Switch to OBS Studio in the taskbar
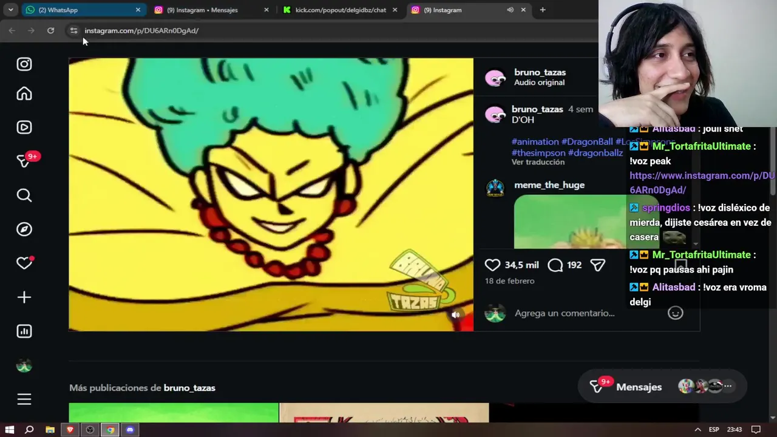The image size is (777, 437). point(90,430)
